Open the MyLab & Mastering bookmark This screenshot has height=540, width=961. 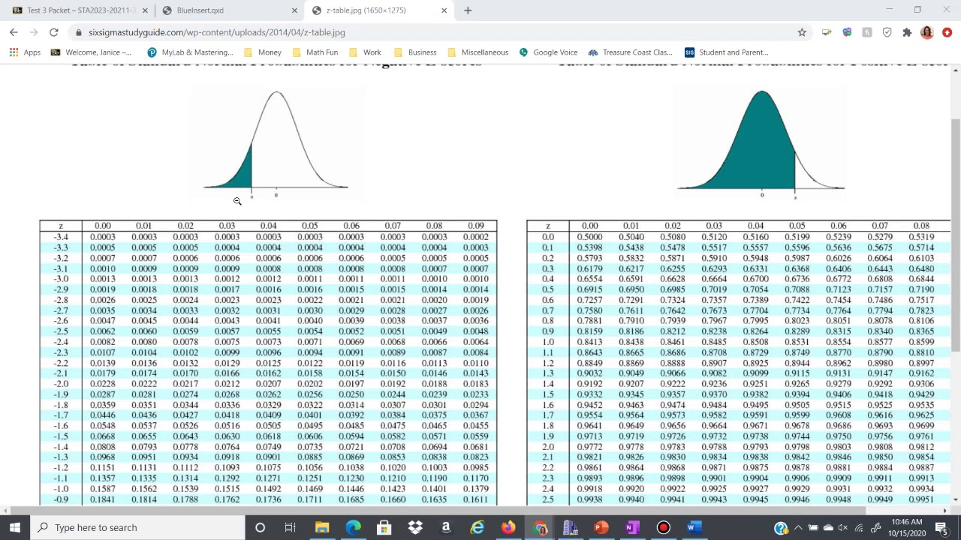click(190, 52)
